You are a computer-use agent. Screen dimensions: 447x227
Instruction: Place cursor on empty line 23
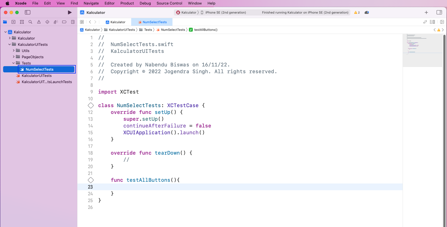click(x=240, y=187)
